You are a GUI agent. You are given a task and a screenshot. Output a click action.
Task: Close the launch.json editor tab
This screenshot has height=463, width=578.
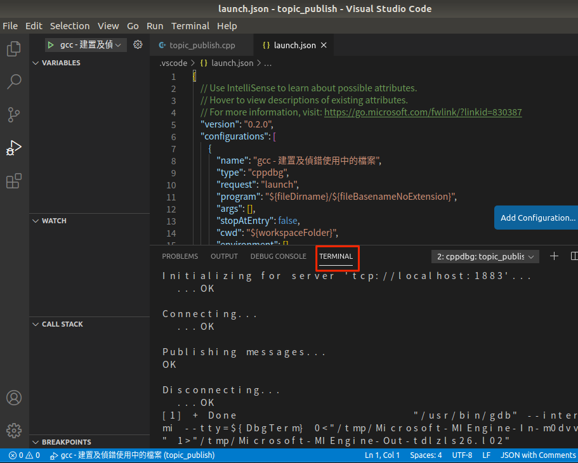coord(324,46)
